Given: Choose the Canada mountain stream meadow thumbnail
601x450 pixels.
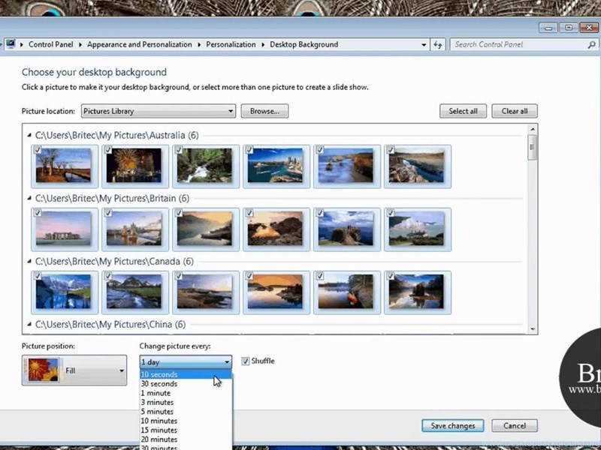Looking at the screenshot, I should [135, 292].
